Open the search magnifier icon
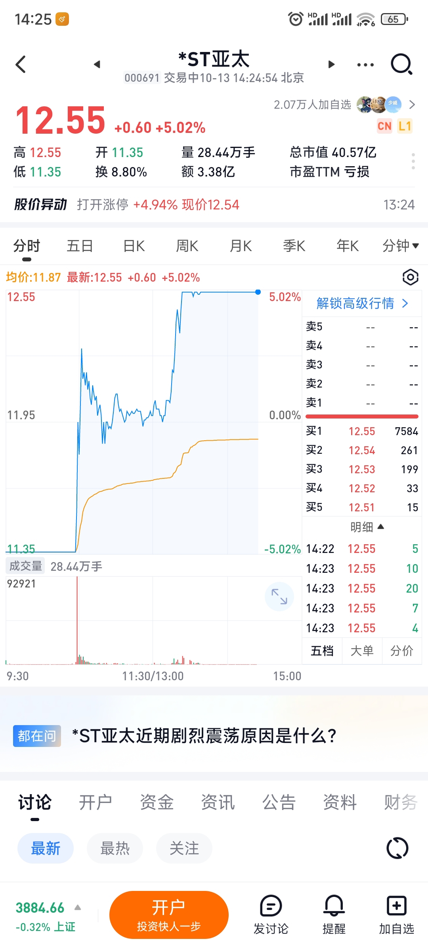 tap(401, 64)
